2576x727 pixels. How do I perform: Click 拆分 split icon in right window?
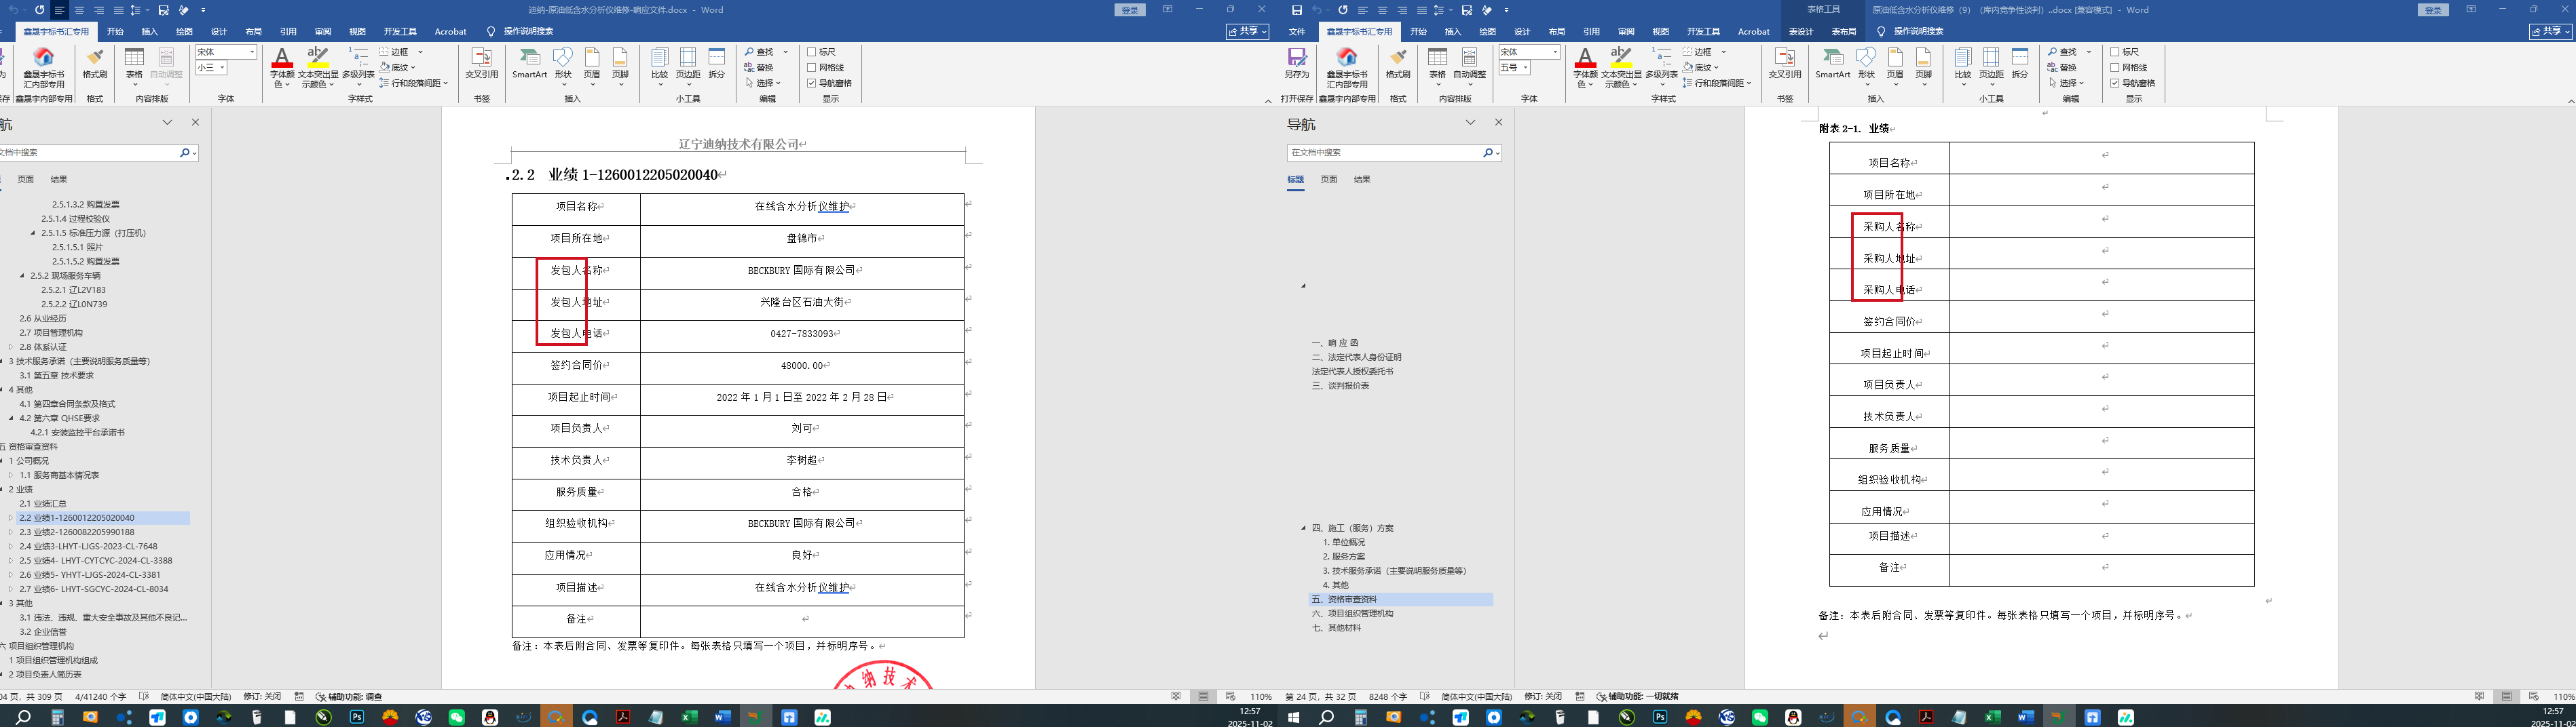(x=2020, y=64)
